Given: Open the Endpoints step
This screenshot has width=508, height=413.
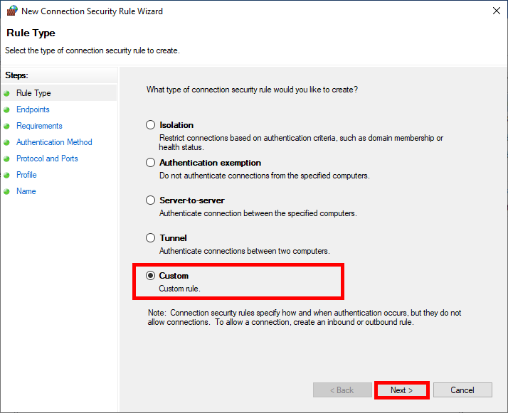Looking at the screenshot, I should (33, 109).
